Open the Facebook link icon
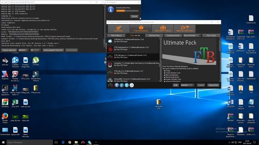 pyautogui.click(x=117, y=85)
